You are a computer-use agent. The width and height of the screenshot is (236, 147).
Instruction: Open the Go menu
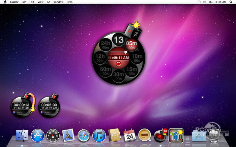49,2
